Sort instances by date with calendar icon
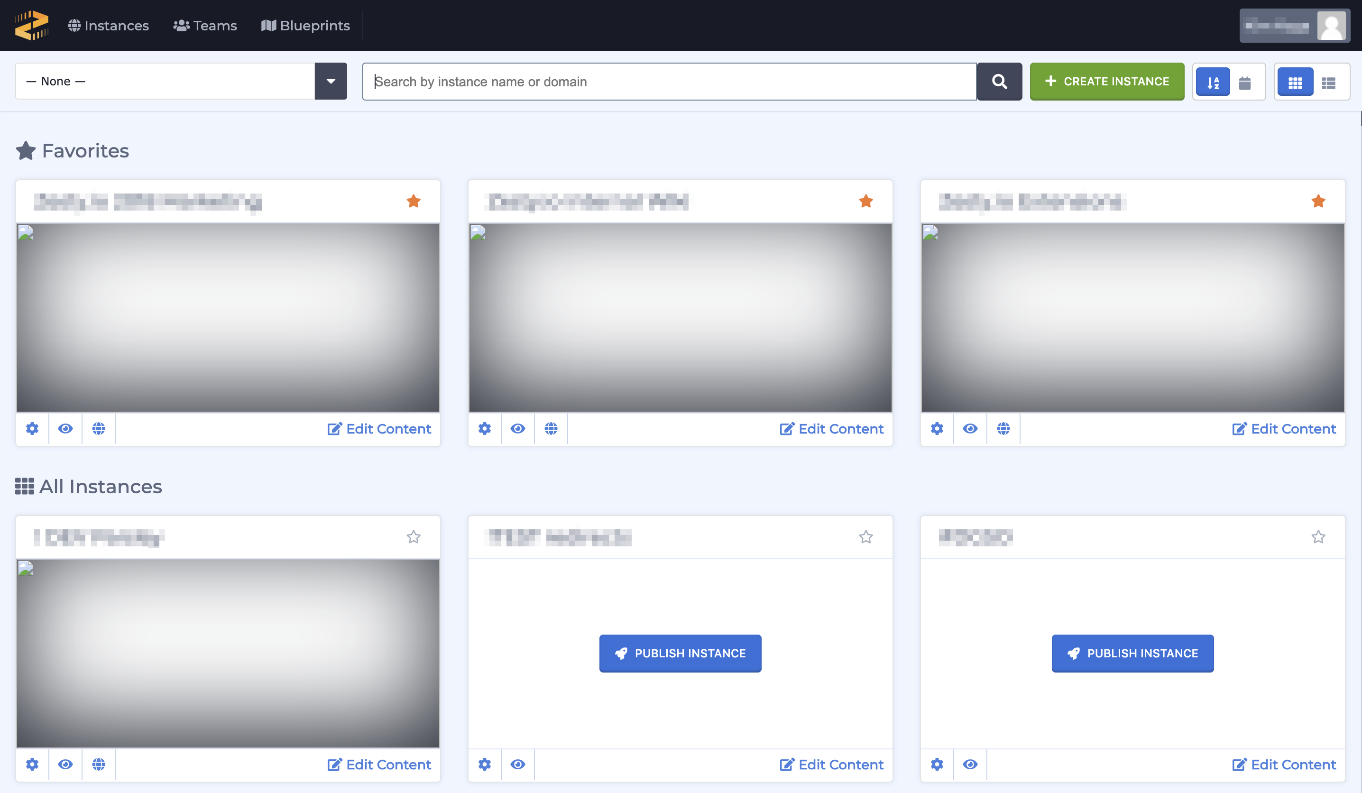The width and height of the screenshot is (1362, 793). click(x=1245, y=82)
